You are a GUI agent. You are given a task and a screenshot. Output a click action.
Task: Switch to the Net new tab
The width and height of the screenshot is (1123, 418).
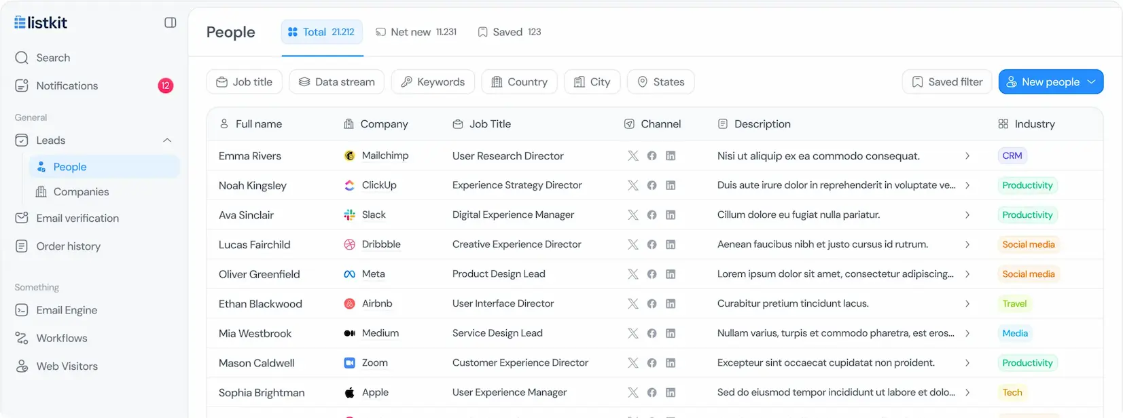(416, 32)
